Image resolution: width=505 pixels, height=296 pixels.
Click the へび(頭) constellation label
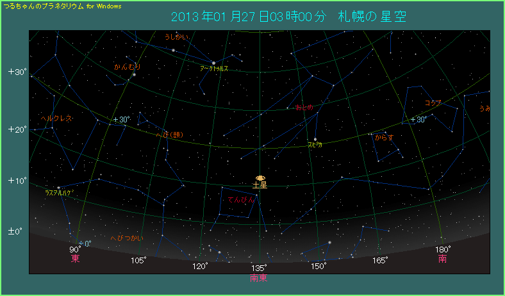coord(170,134)
